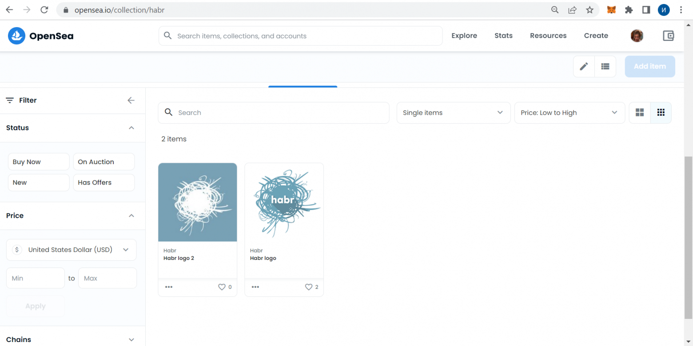
Task: Toggle the Buy Now status filter
Action: coord(39,162)
